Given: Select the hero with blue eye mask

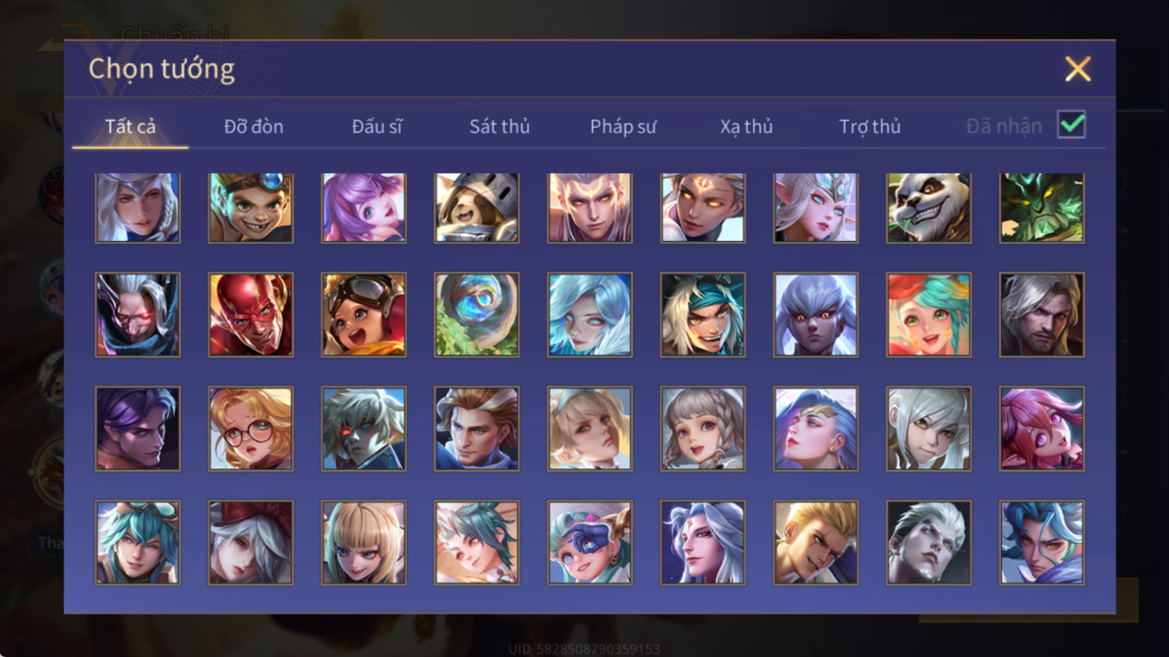Looking at the screenshot, I should pos(590,543).
